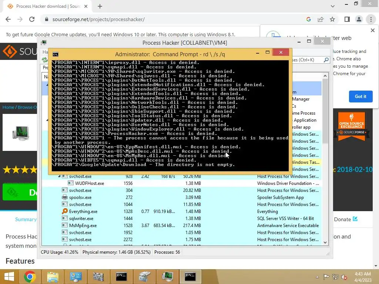Click the address bar URL
The height and width of the screenshot is (284, 379).
98,19
